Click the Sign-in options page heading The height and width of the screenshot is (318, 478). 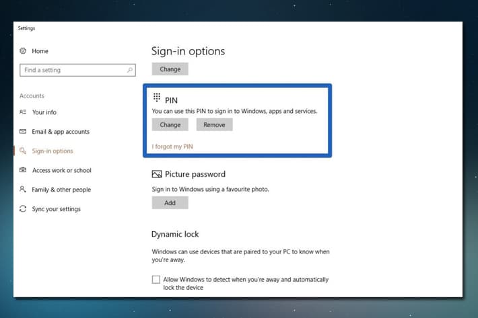(188, 51)
